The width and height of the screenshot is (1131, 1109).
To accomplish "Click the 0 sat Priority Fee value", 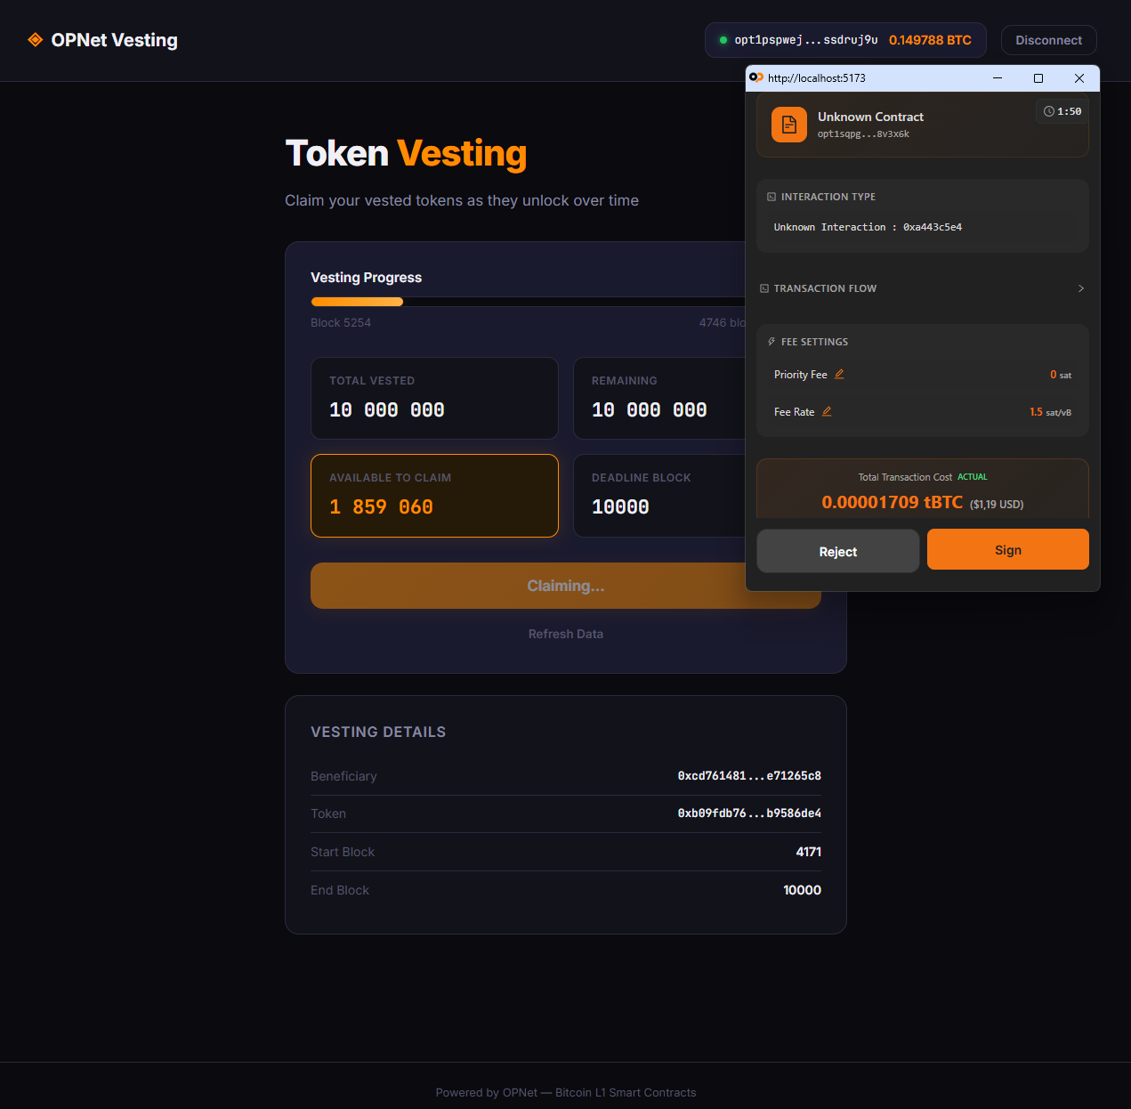I will [x=1061, y=375].
